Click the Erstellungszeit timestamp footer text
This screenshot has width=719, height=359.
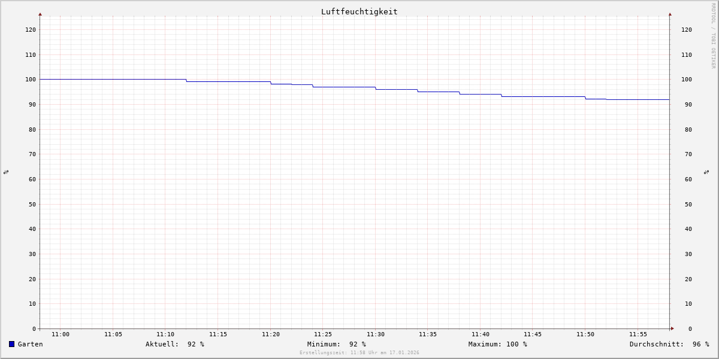(x=359, y=353)
